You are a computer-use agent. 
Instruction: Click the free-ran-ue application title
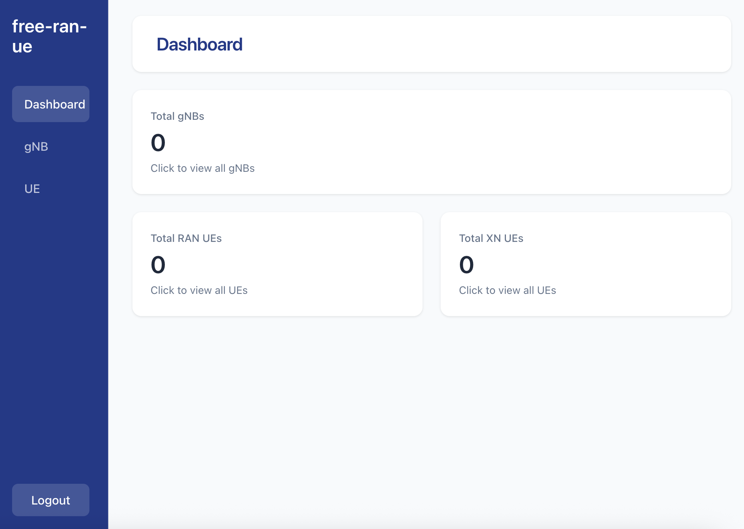coord(49,36)
